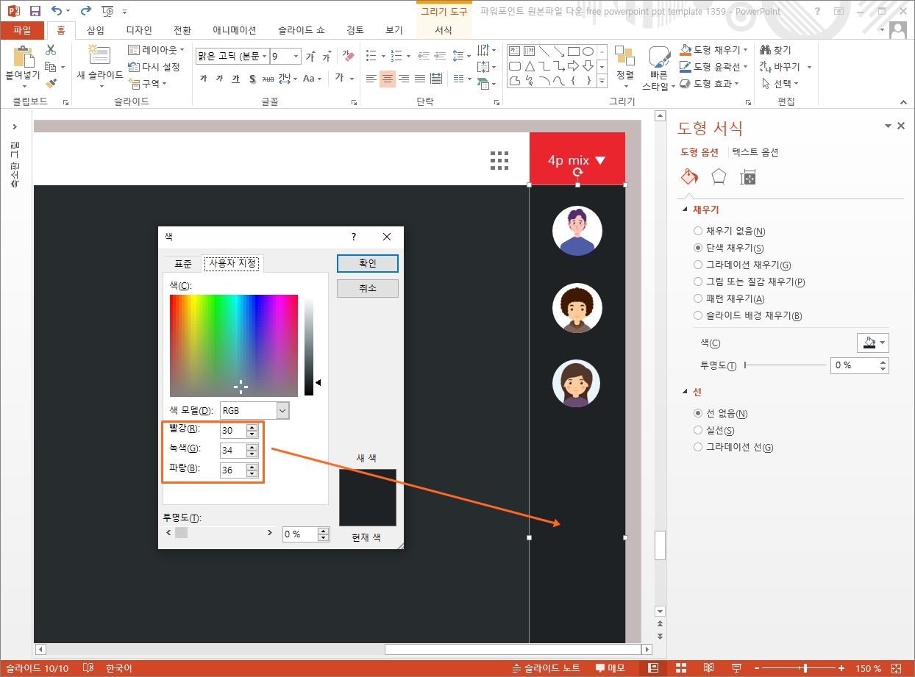Image resolution: width=915 pixels, height=677 pixels.
Task: Select the rectangle shape in shapes gallery
Action: pyautogui.click(x=573, y=51)
